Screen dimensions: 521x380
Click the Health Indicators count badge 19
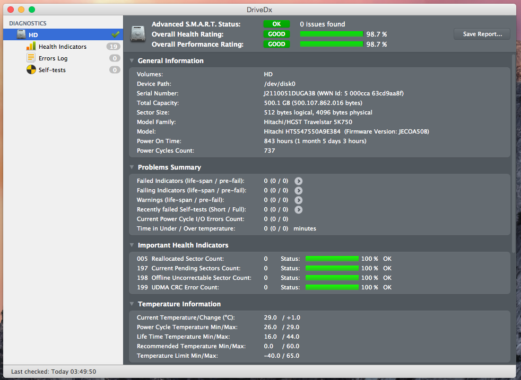114,47
